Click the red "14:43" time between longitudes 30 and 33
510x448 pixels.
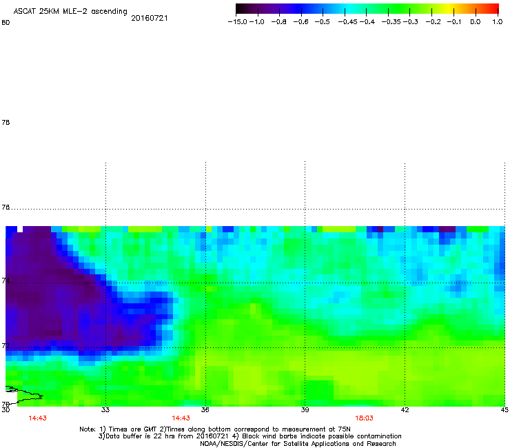pyautogui.click(x=37, y=418)
